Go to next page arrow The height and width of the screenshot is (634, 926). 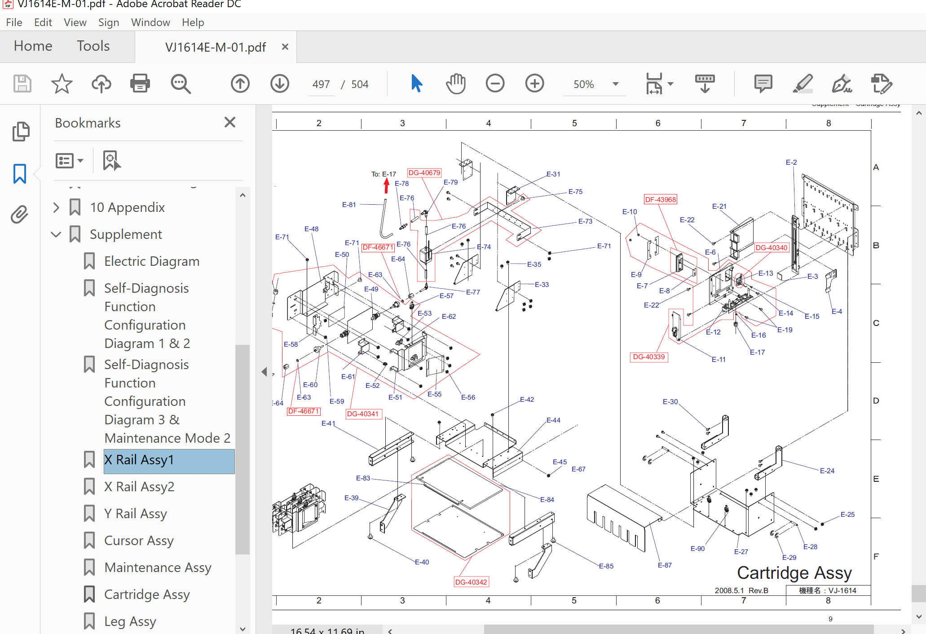tap(280, 84)
